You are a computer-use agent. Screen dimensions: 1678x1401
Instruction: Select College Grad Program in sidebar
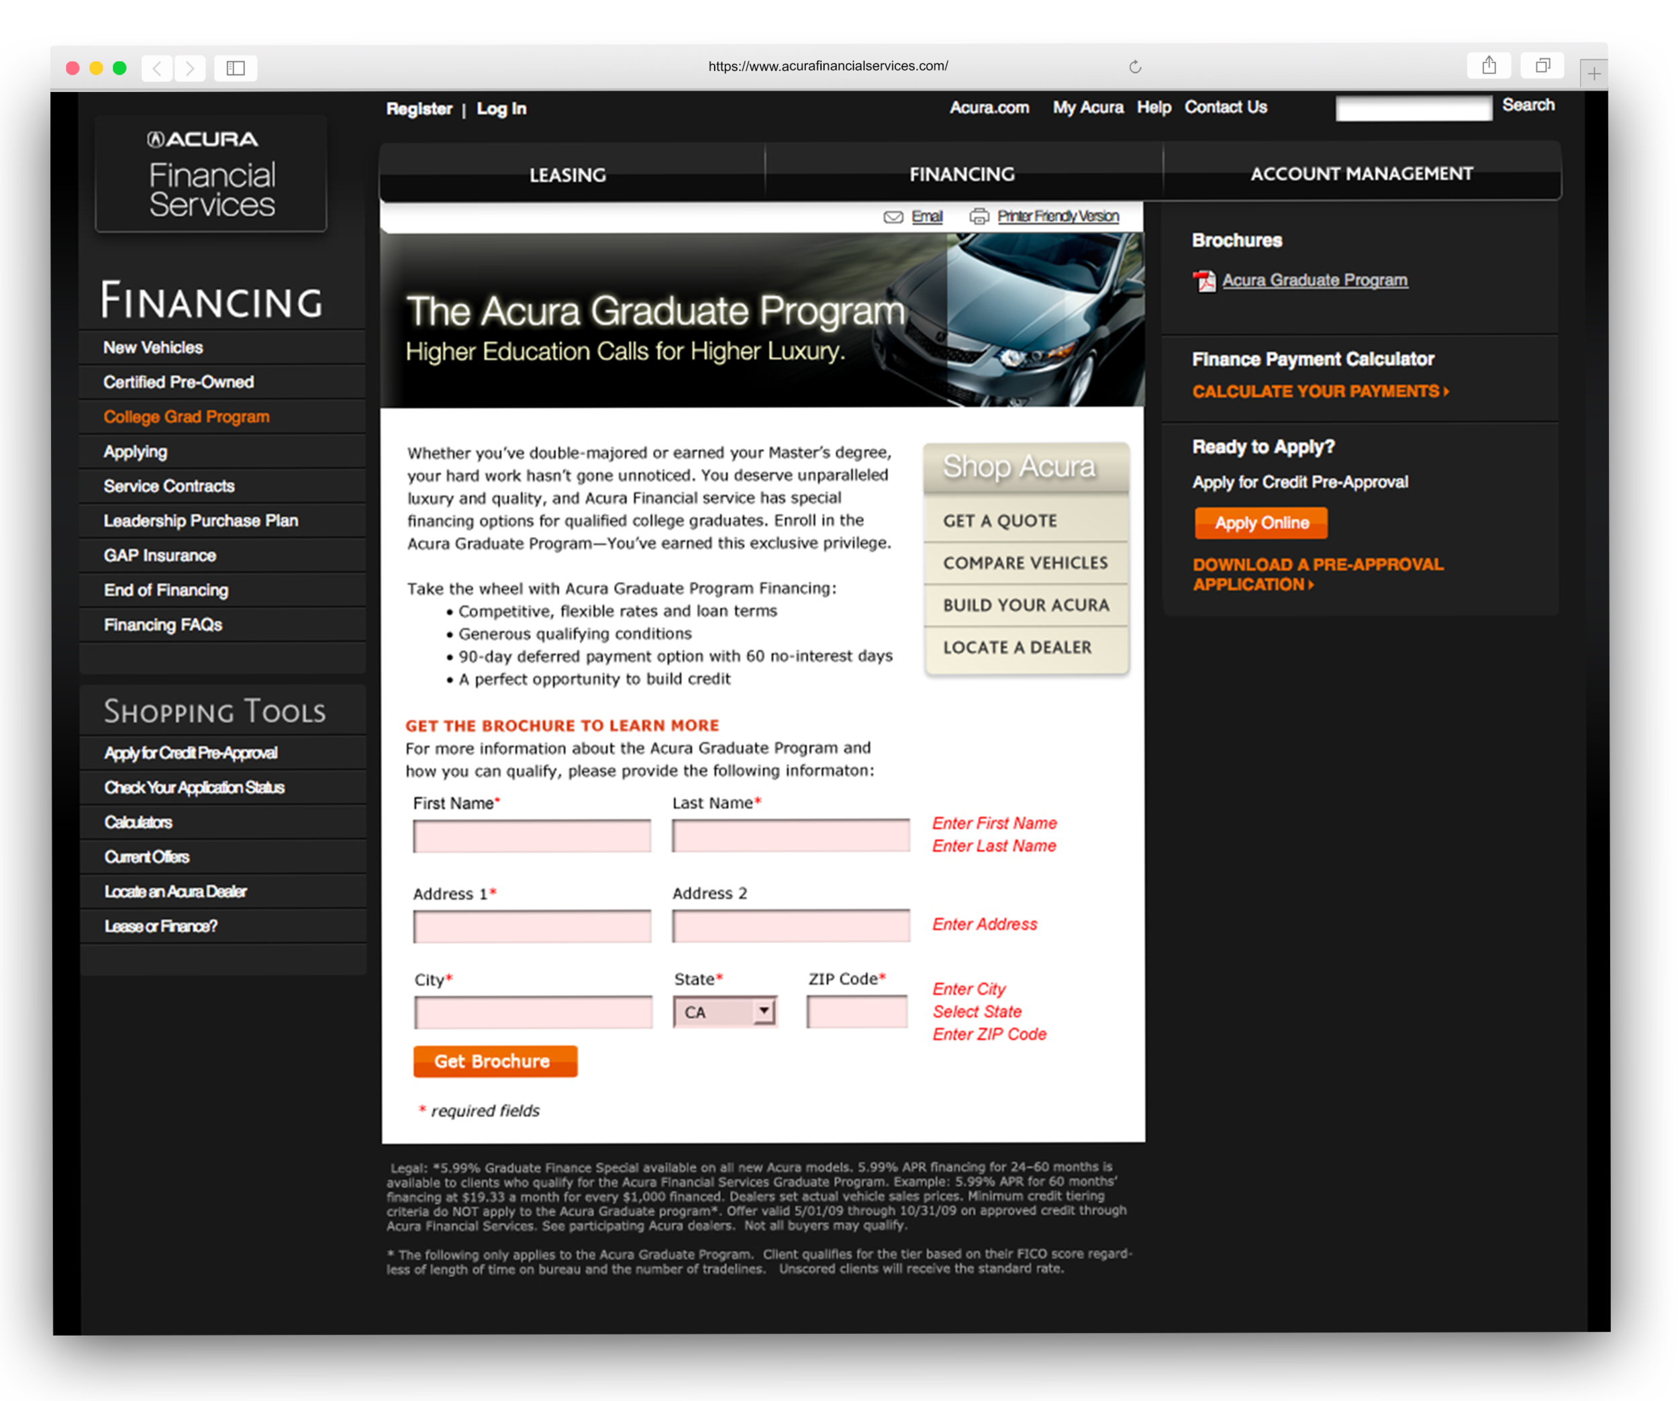click(x=186, y=416)
